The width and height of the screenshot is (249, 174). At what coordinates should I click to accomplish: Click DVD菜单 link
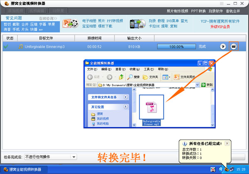pos(173,21)
